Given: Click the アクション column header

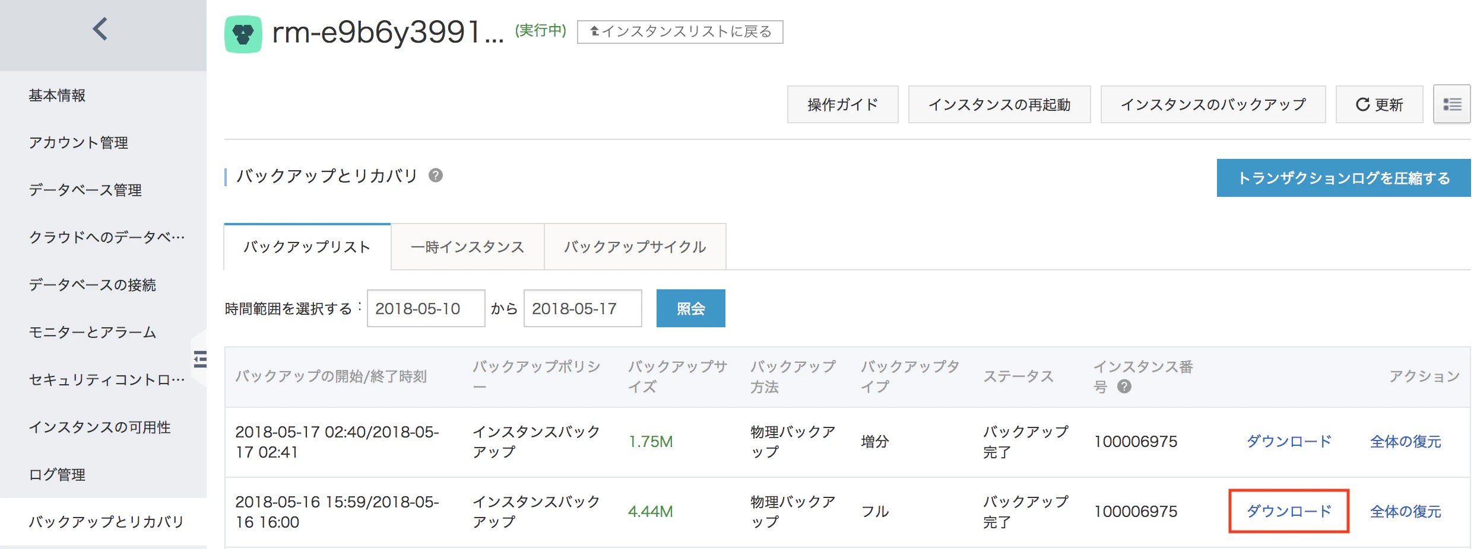Looking at the screenshot, I should coord(1424,376).
